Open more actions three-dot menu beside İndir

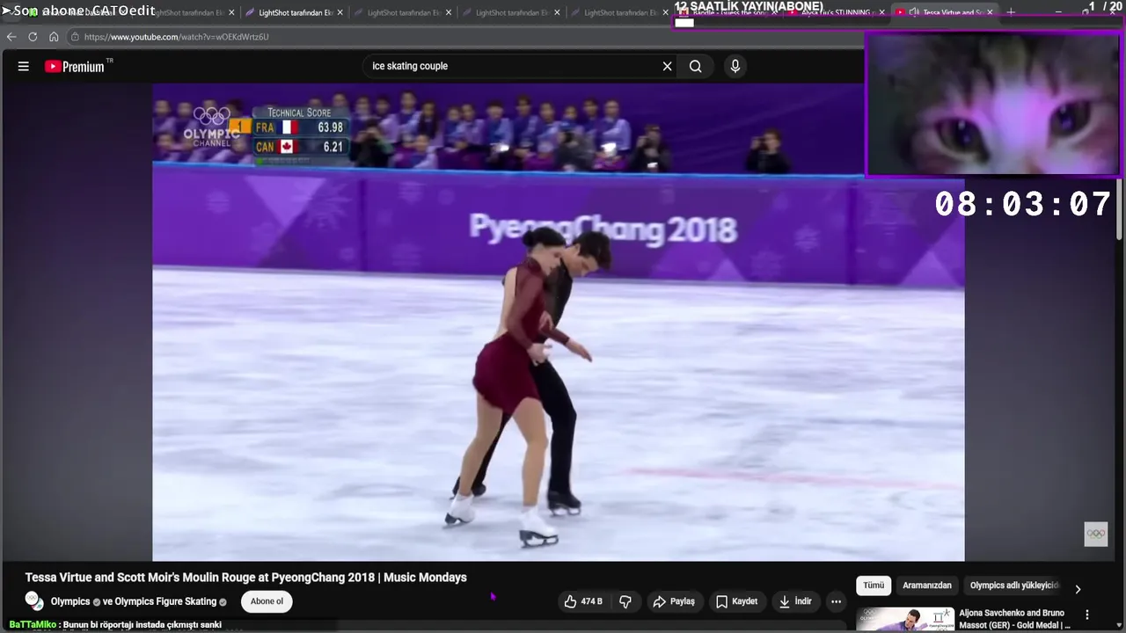click(837, 601)
